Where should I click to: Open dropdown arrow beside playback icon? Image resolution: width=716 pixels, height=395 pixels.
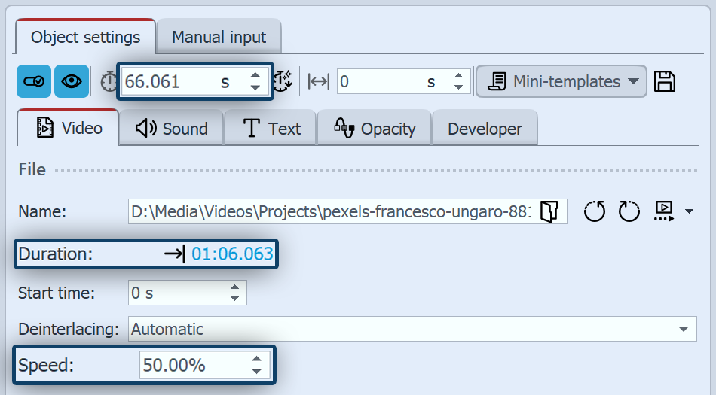point(689,212)
